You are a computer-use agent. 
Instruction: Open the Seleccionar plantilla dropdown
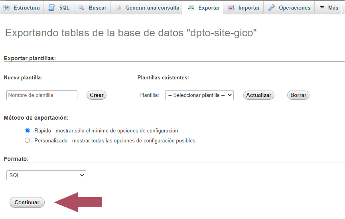(x=199, y=95)
